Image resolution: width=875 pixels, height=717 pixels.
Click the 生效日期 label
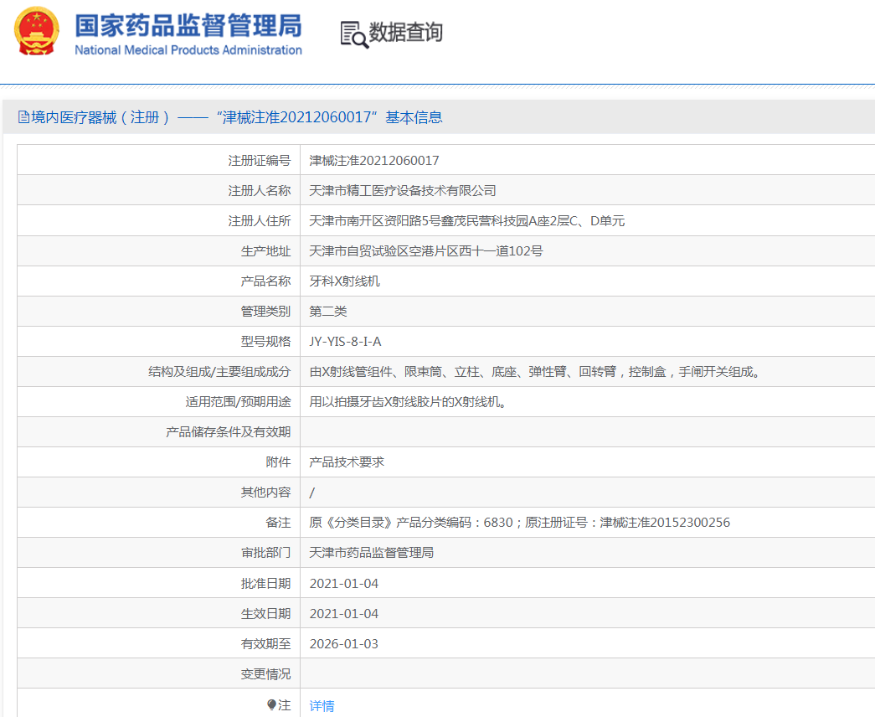click(265, 614)
